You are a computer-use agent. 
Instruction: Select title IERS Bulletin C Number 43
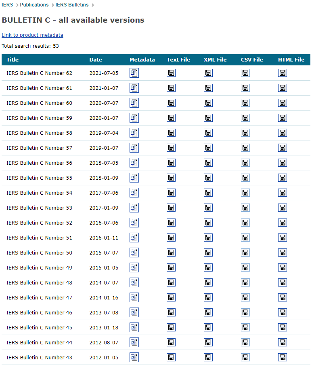pos(39,357)
